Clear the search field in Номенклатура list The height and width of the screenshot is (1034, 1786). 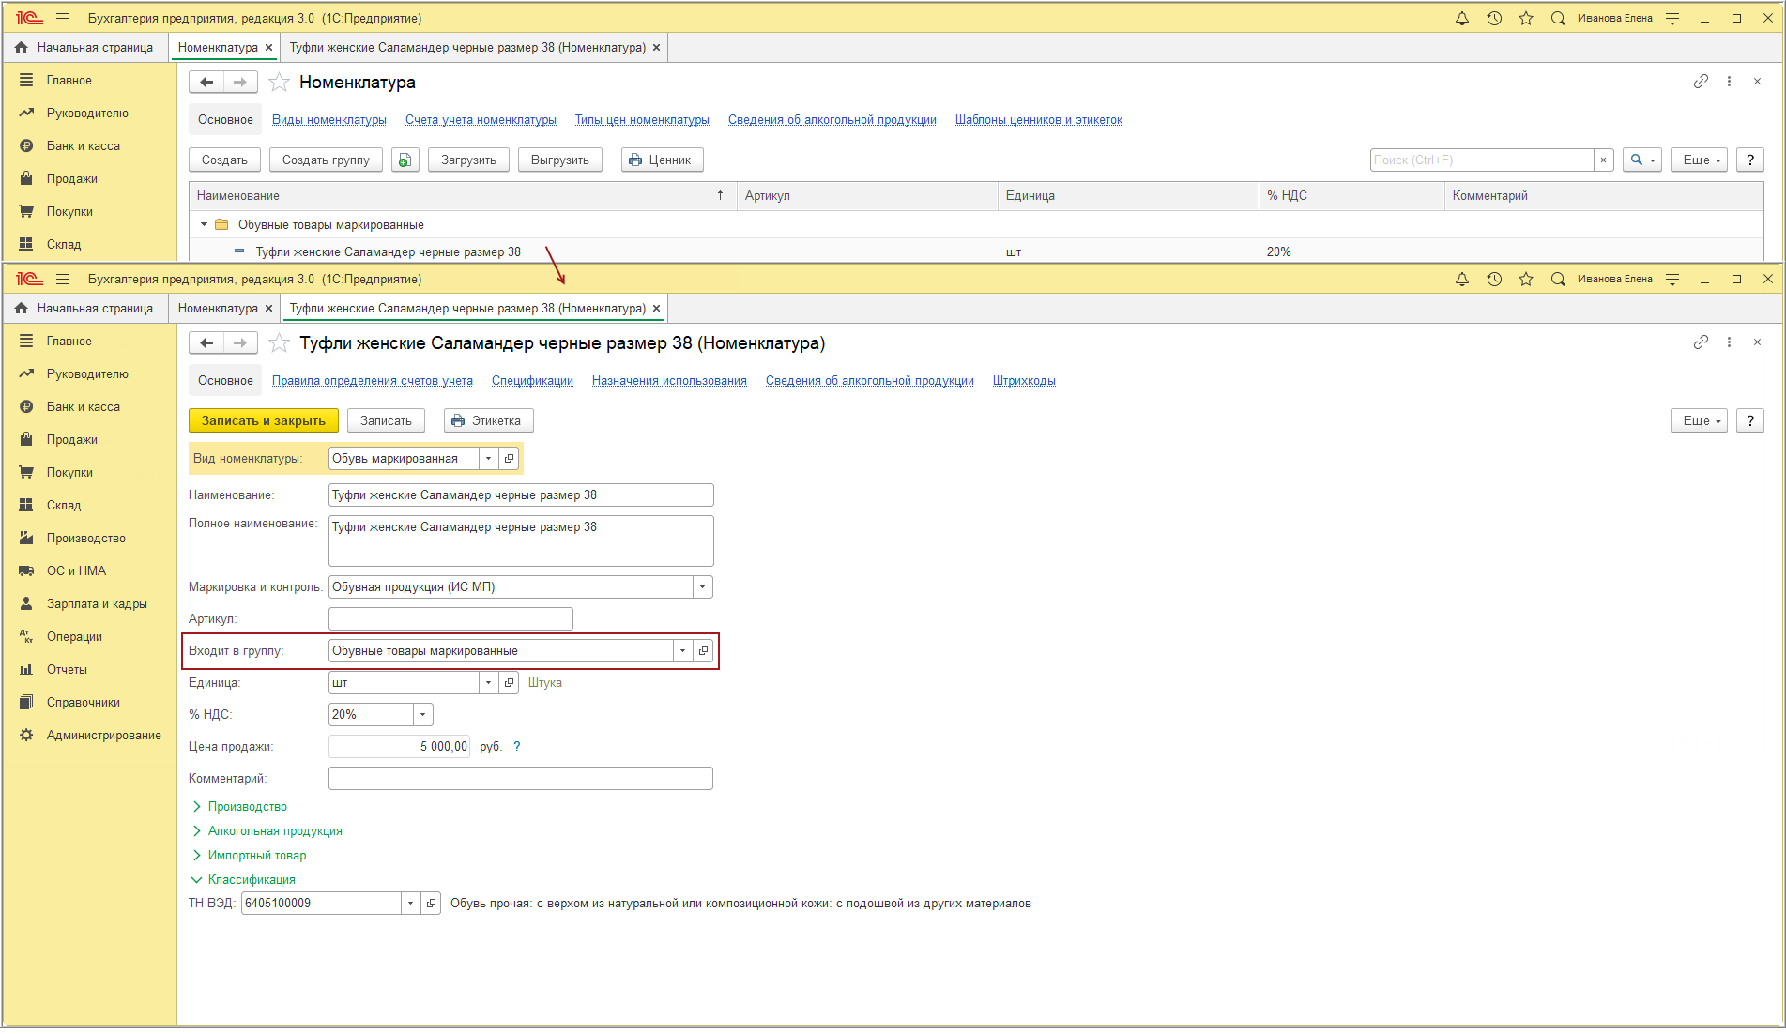coord(1603,160)
